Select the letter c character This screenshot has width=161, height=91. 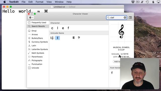coord(52,28)
